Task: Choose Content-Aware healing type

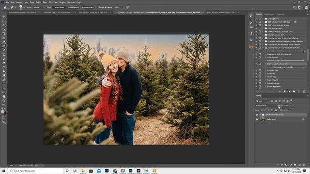Action: [x=59, y=7]
